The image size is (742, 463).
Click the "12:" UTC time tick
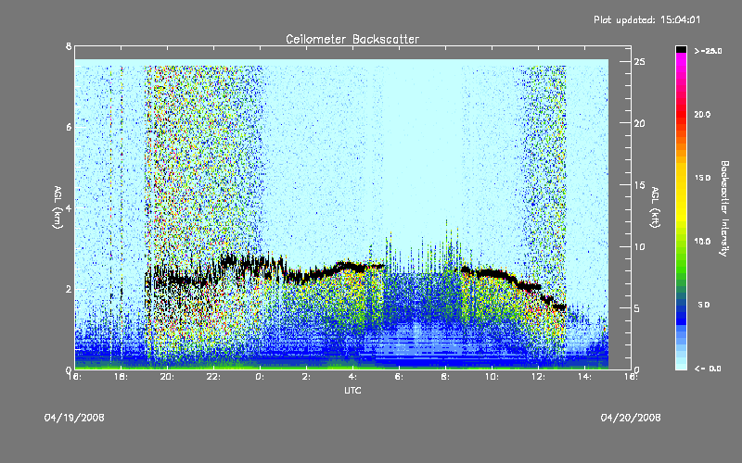click(x=538, y=377)
